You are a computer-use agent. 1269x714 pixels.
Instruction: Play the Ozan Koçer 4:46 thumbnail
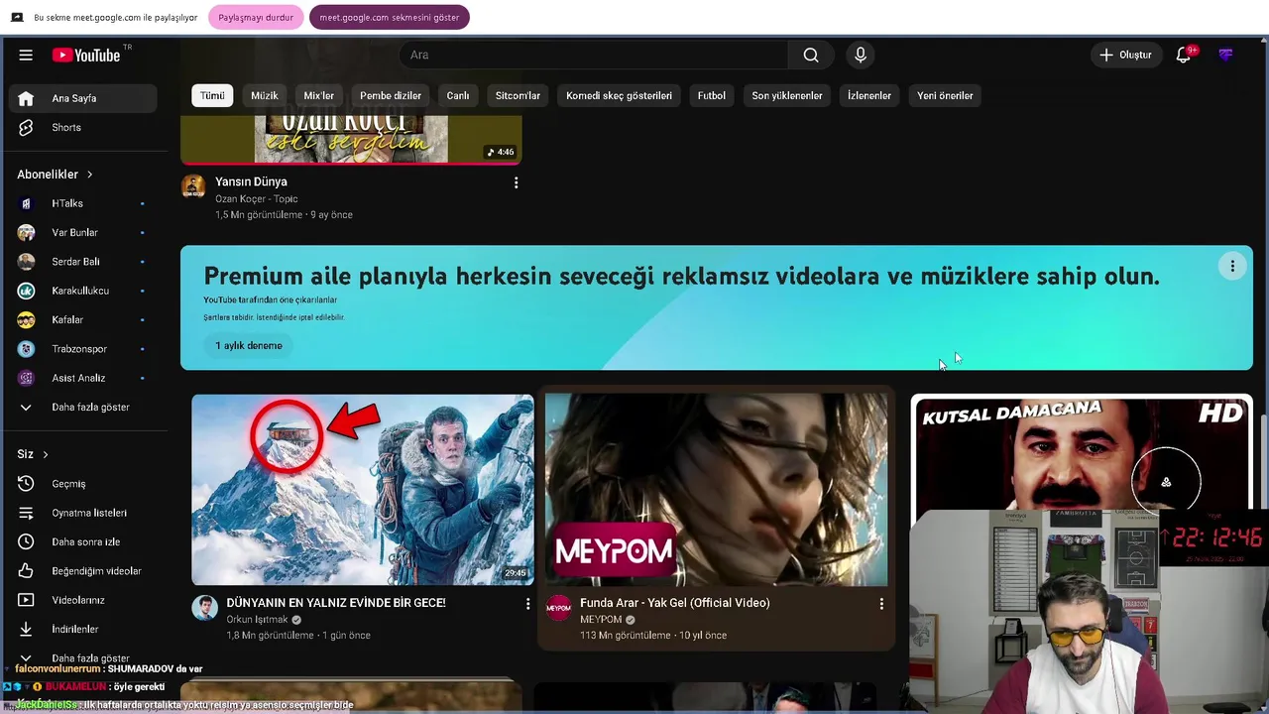click(x=351, y=139)
